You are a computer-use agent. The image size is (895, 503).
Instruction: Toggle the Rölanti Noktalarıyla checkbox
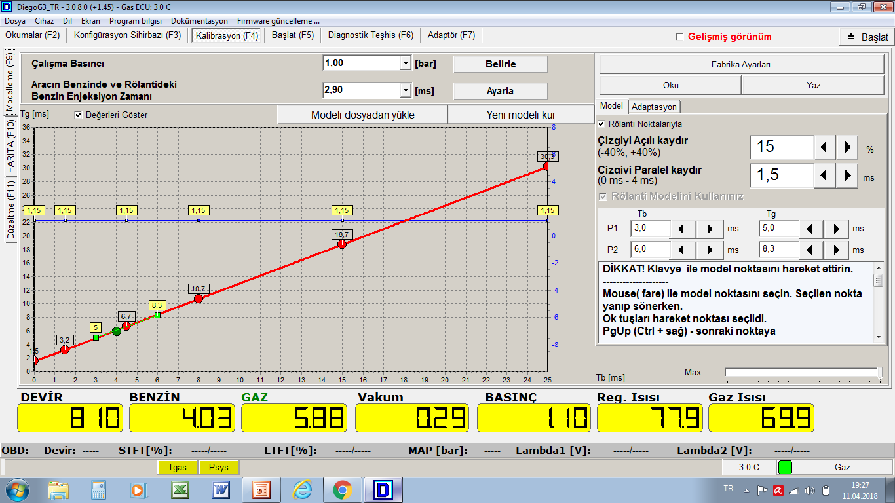pyautogui.click(x=601, y=123)
